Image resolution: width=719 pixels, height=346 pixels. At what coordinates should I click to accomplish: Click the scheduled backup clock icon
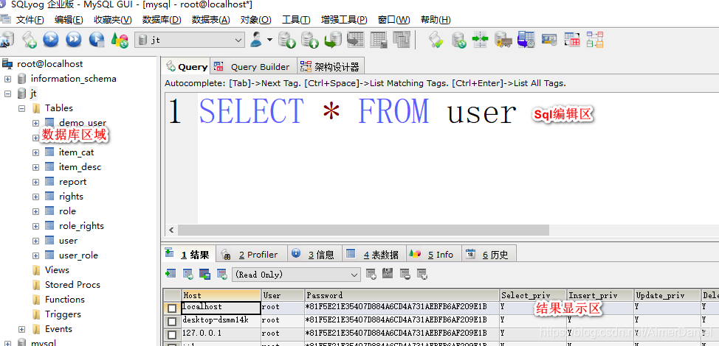526,40
